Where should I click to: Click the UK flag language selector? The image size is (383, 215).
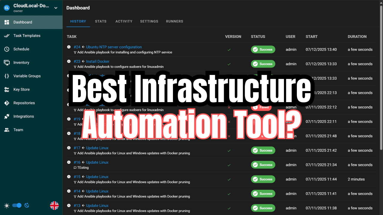[x=54, y=205]
